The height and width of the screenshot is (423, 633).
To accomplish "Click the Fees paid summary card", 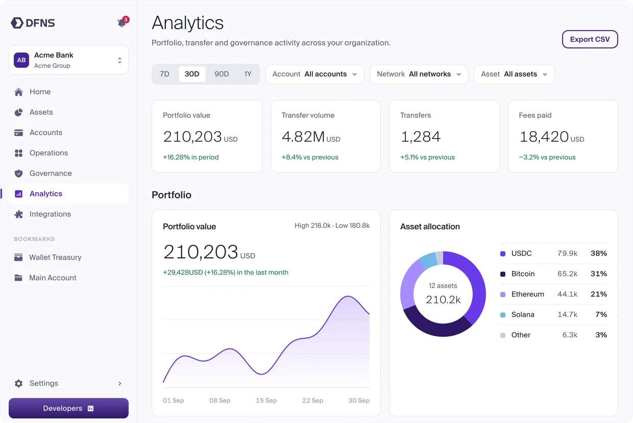I will point(563,136).
